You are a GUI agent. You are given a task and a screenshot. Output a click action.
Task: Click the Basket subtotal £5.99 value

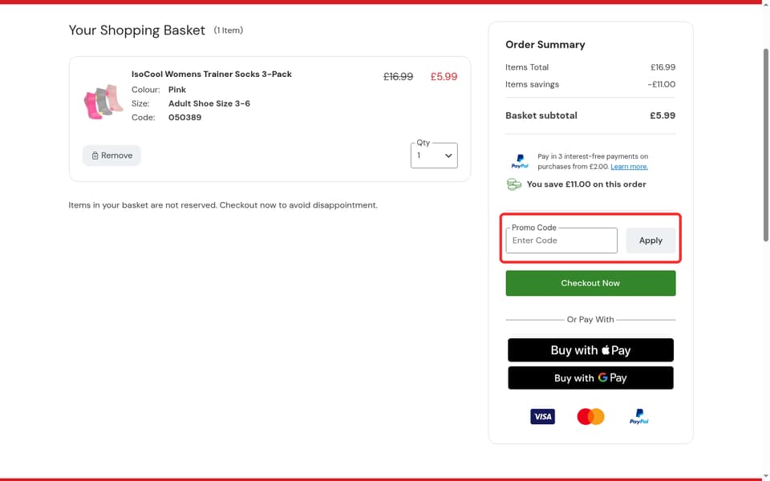(663, 115)
